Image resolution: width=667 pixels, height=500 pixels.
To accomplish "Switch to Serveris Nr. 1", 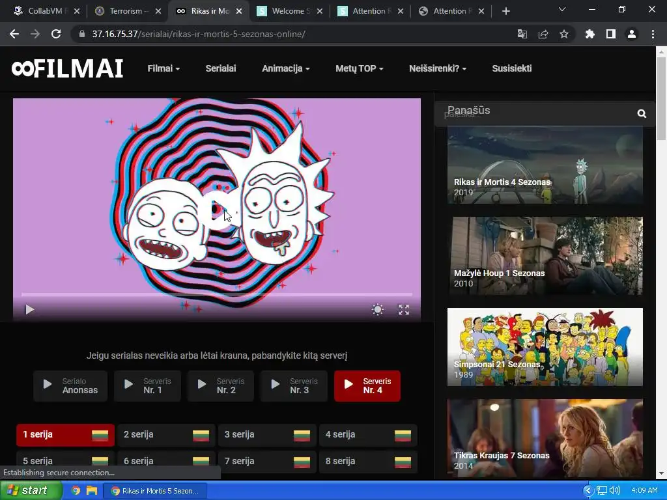I will coord(147,386).
